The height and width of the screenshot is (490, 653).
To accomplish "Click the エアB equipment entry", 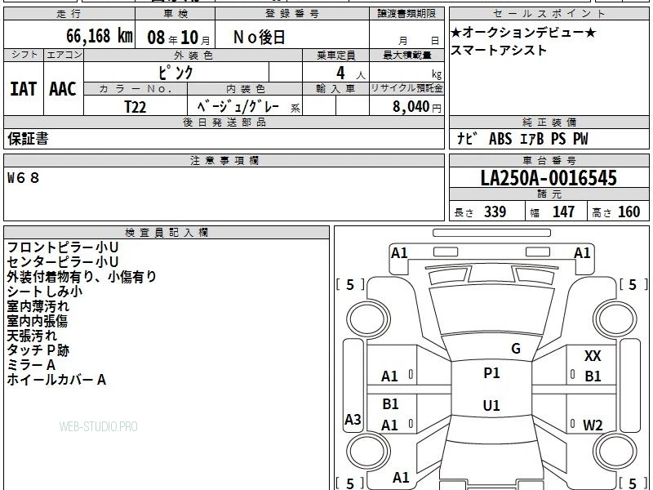I will pyautogui.click(x=532, y=139).
